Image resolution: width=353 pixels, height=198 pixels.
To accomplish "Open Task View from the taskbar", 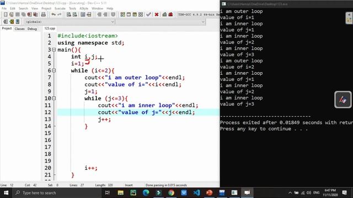I will (108, 193).
